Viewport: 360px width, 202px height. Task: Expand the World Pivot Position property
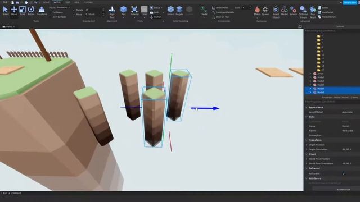pos(307,159)
